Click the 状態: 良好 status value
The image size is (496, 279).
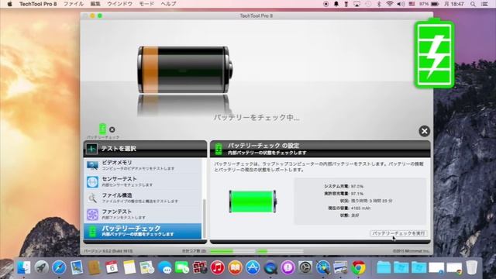[x=355, y=215]
